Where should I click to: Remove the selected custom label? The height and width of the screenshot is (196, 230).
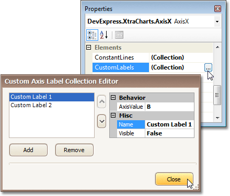point(74,150)
